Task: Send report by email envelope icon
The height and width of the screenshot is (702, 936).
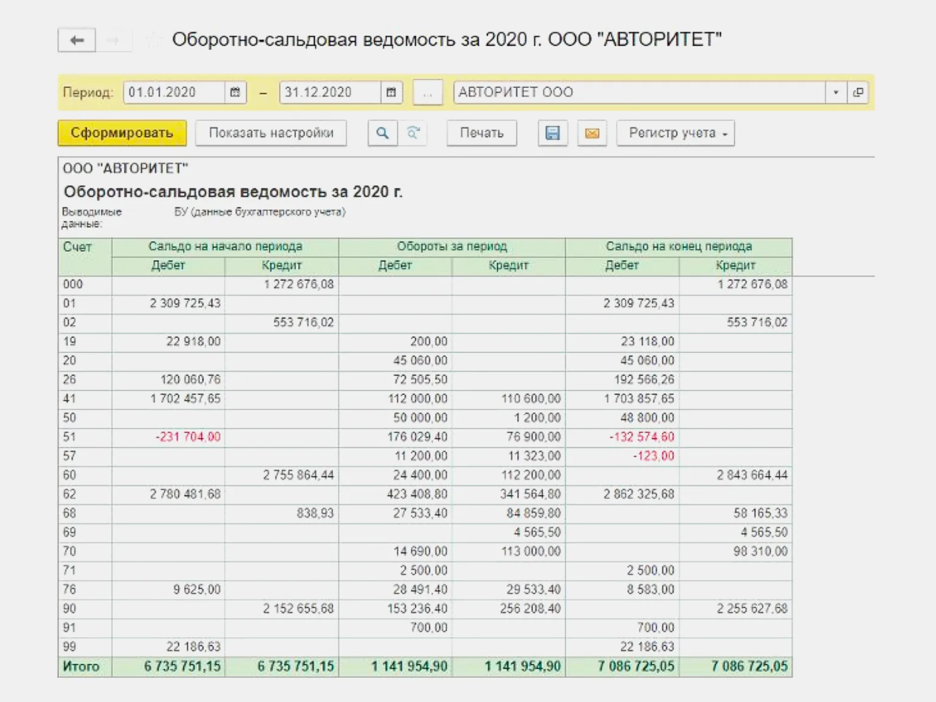Action: pos(592,133)
